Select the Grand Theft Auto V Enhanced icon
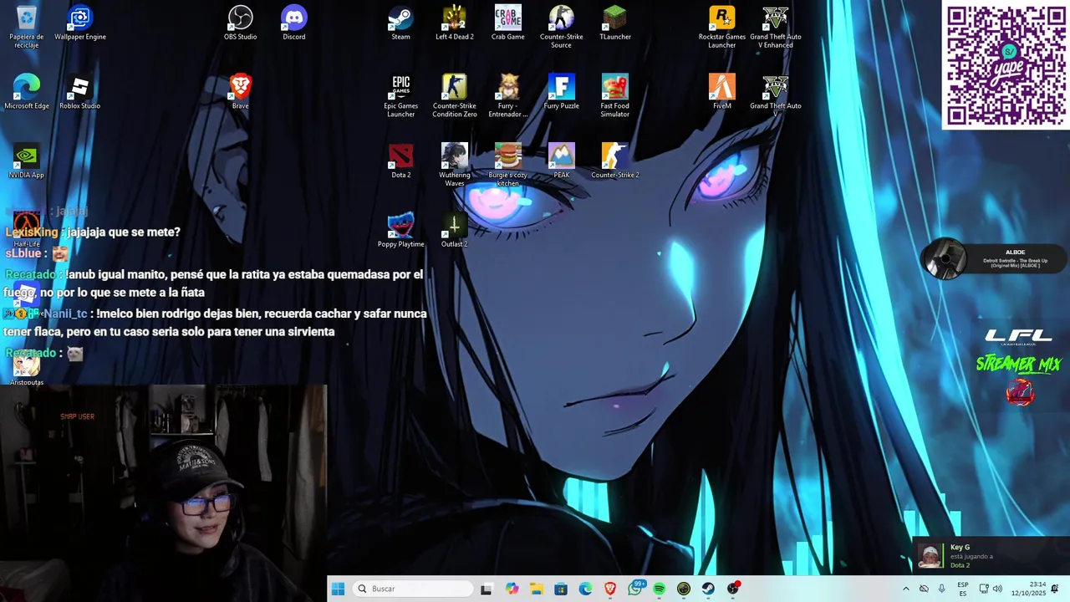The width and height of the screenshot is (1070, 602). [x=775, y=27]
